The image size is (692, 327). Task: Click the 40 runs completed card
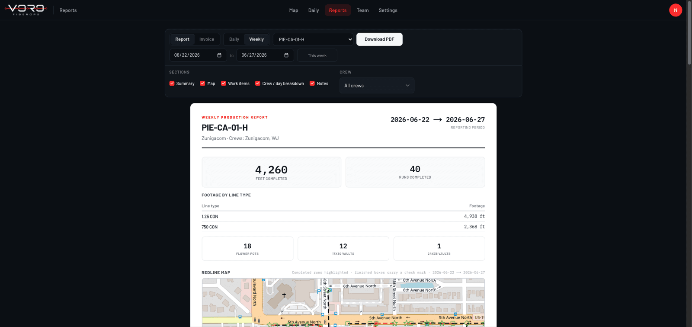(x=415, y=172)
